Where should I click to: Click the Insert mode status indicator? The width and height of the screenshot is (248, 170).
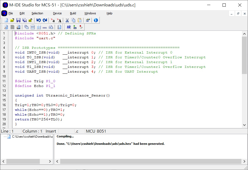point(51,131)
